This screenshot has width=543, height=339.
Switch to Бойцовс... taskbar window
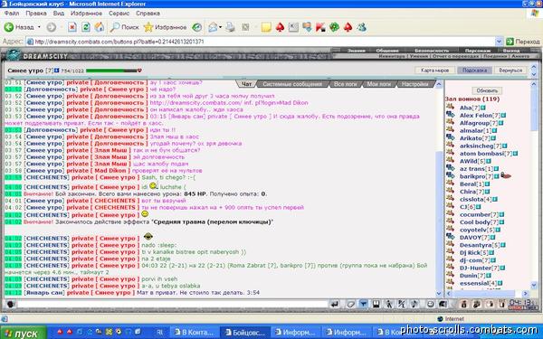click(245, 333)
